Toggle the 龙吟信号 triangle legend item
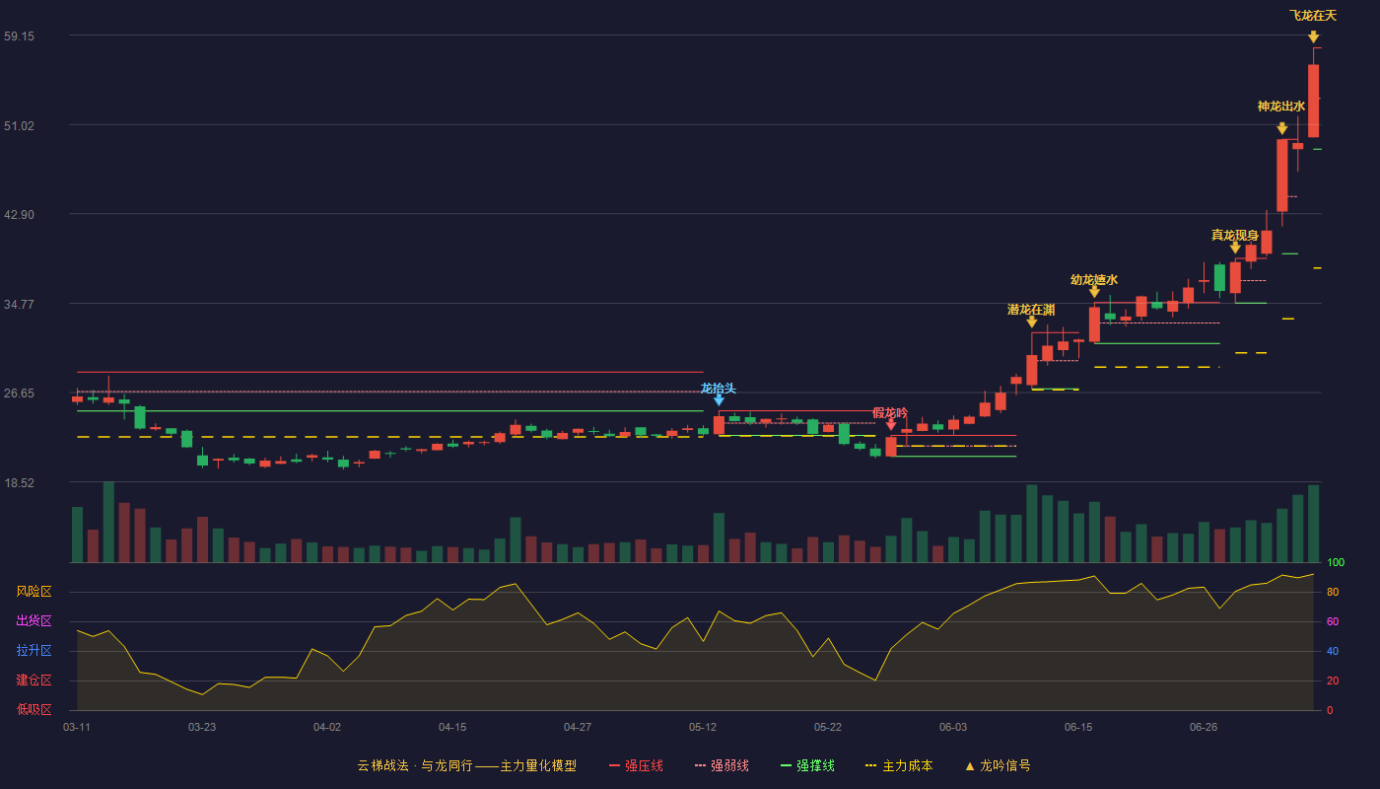This screenshot has height=789, width=1380. point(998,765)
